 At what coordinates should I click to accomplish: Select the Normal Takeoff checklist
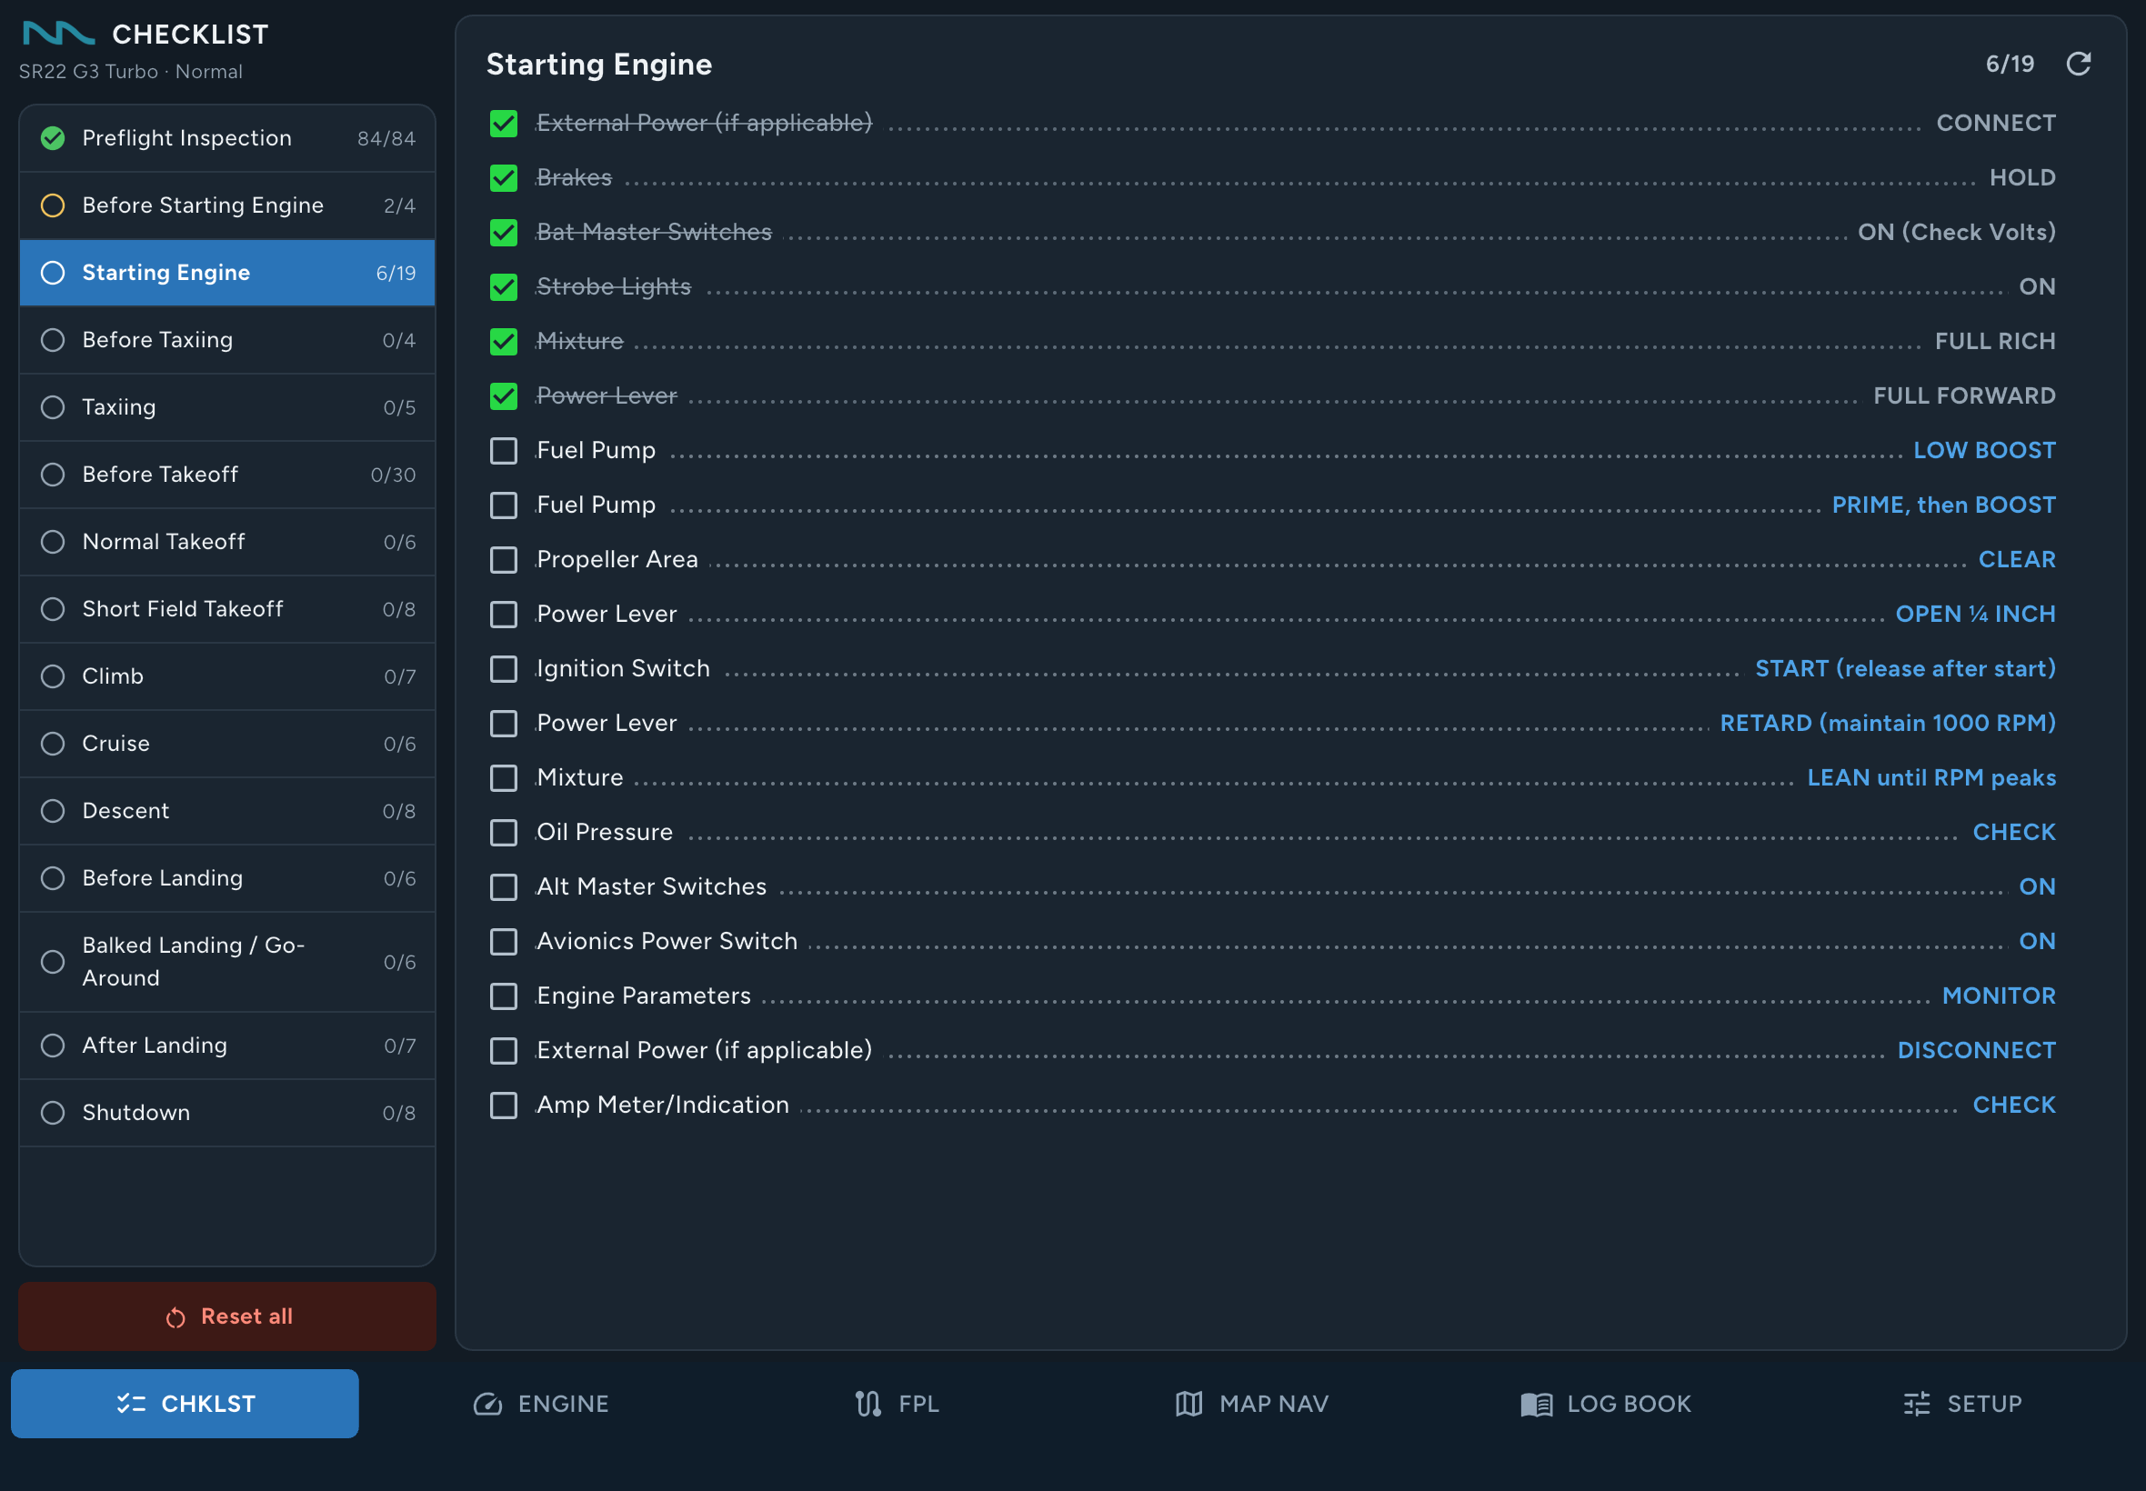click(x=227, y=542)
